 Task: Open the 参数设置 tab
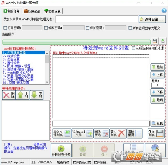pyautogui.click(x=53, y=11)
